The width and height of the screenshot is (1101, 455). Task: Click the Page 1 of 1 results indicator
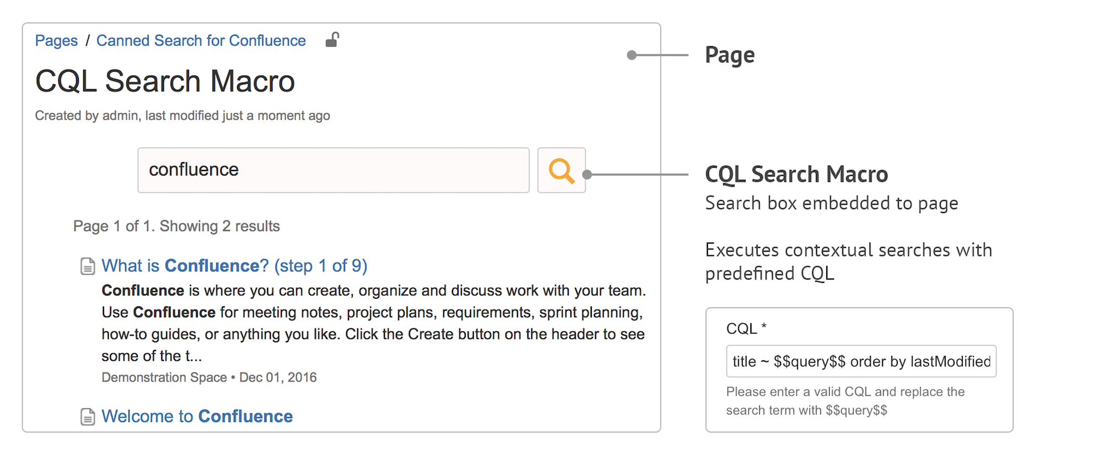[x=176, y=226]
